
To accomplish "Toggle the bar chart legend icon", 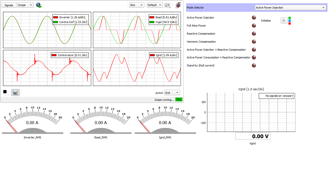I will click(x=15, y=93).
